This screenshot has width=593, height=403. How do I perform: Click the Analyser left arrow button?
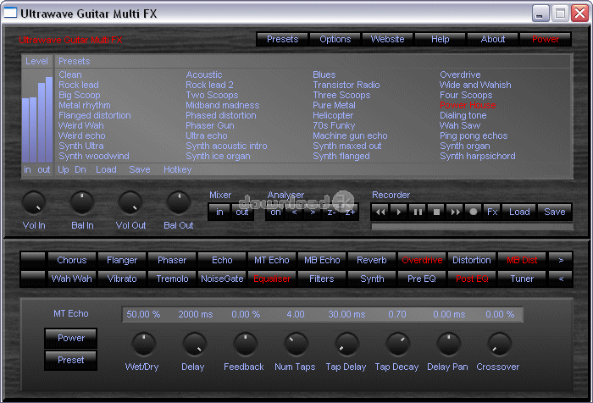[294, 213]
